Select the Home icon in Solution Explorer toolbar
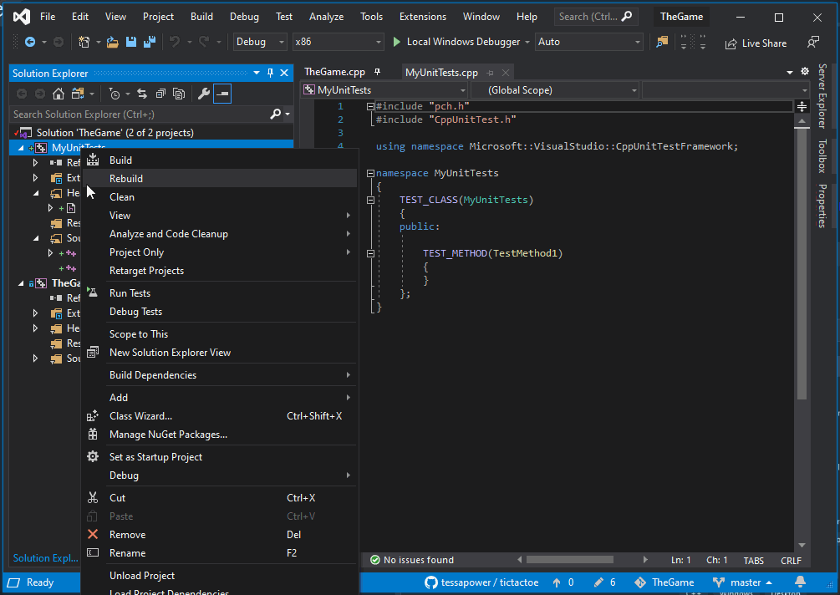 (59, 94)
